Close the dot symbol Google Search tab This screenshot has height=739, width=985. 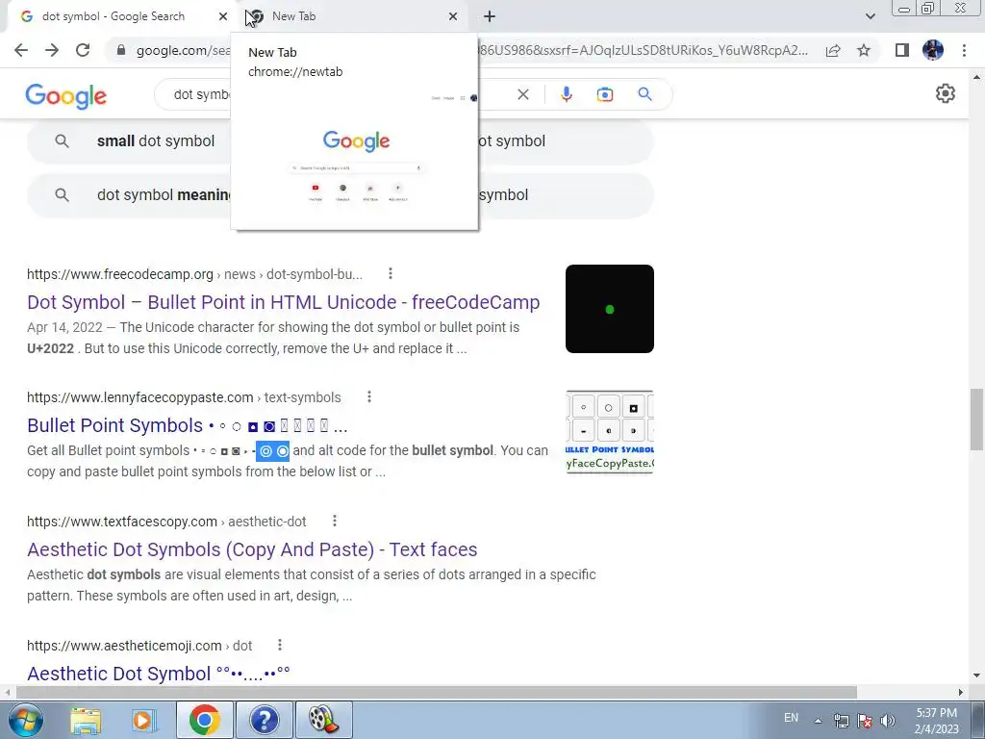223,16
